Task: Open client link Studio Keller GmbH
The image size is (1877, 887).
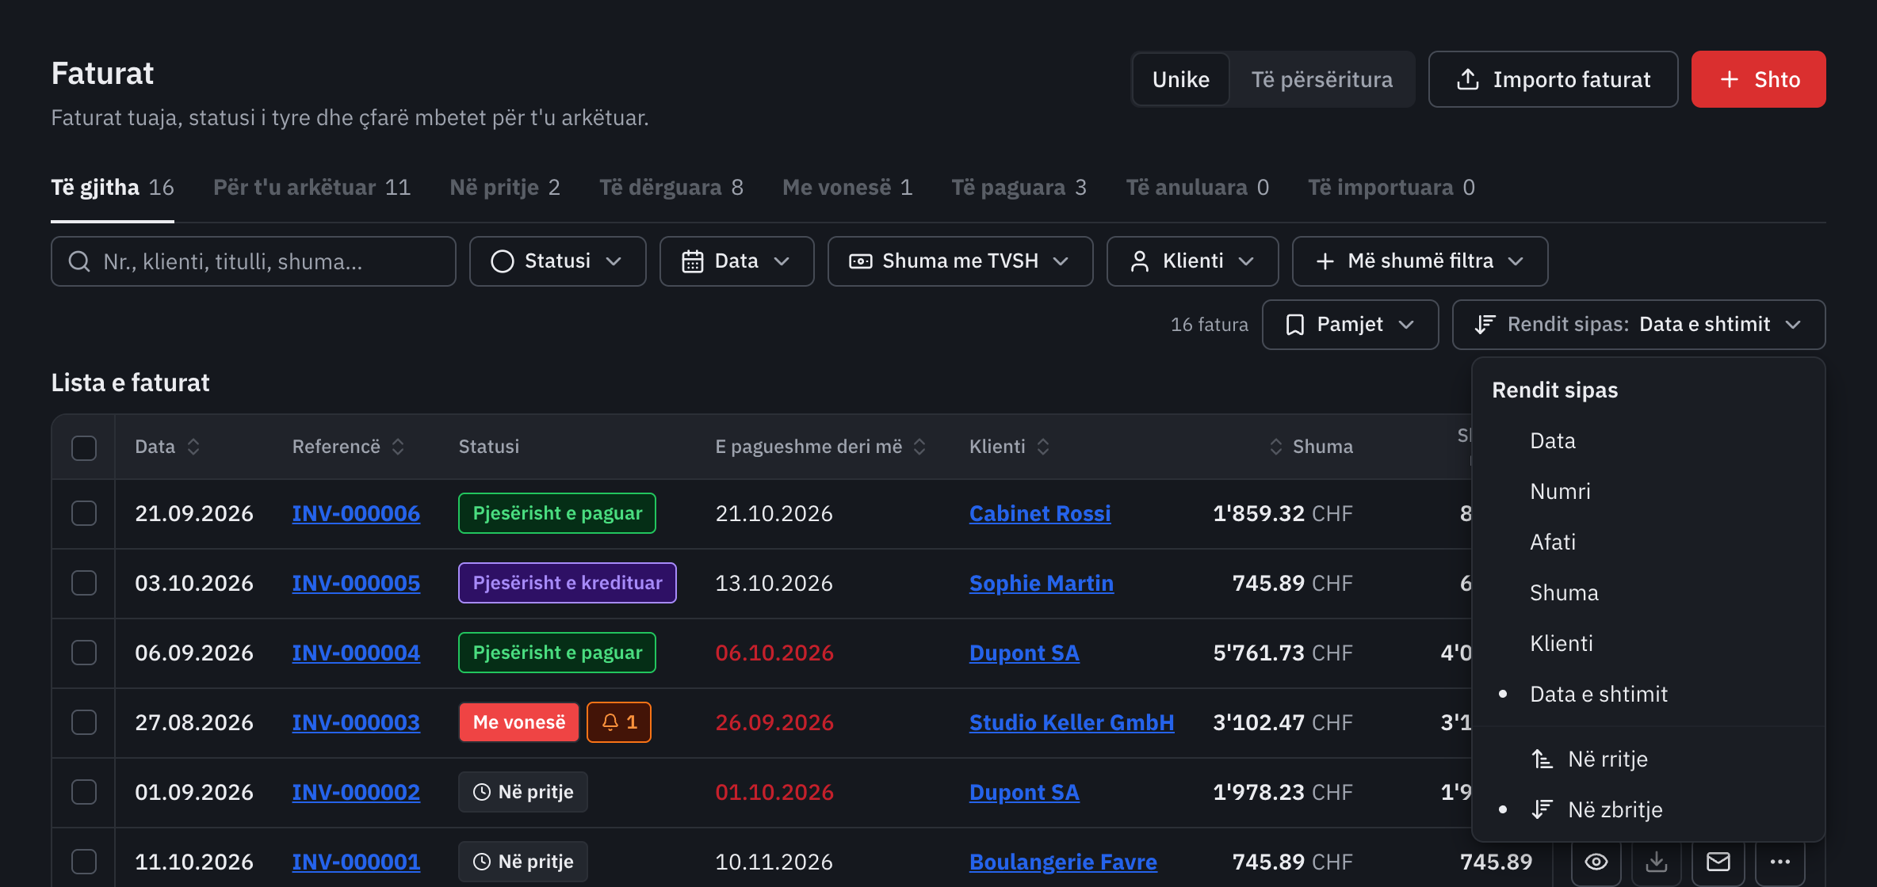Action: click(1072, 722)
